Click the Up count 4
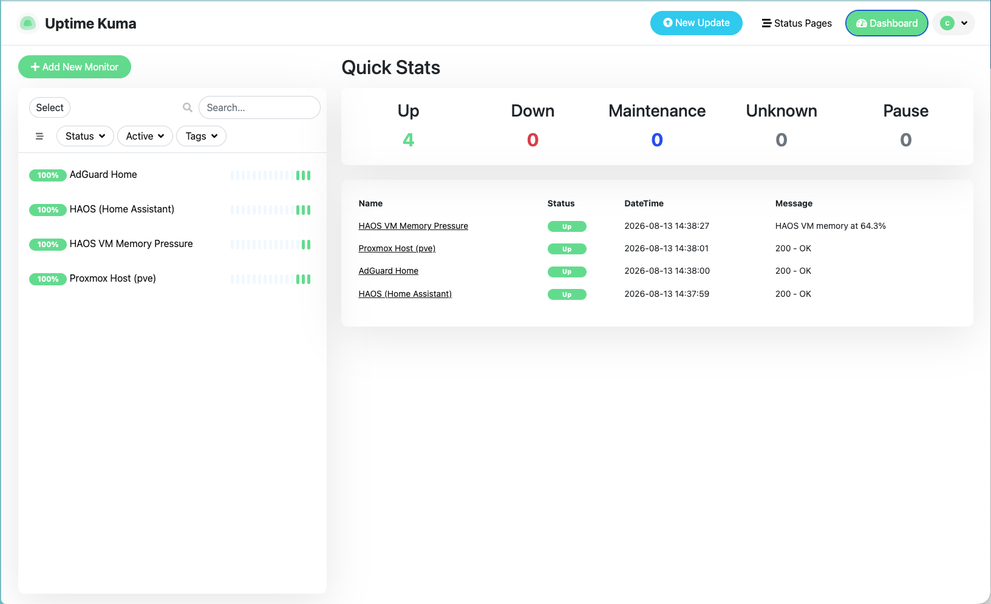The image size is (991, 604). tap(409, 140)
